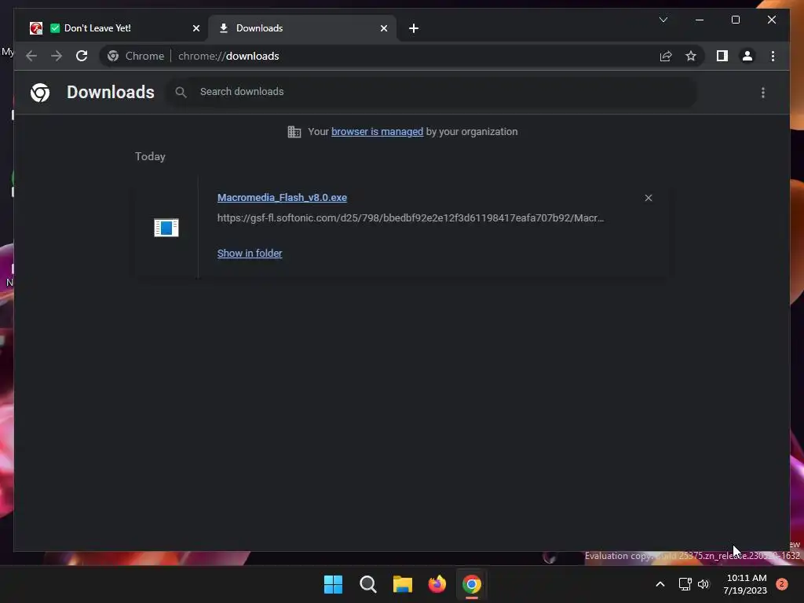Open the browser is managed link
The height and width of the screenshot is (603, 804).
click(x=377, y=132)
